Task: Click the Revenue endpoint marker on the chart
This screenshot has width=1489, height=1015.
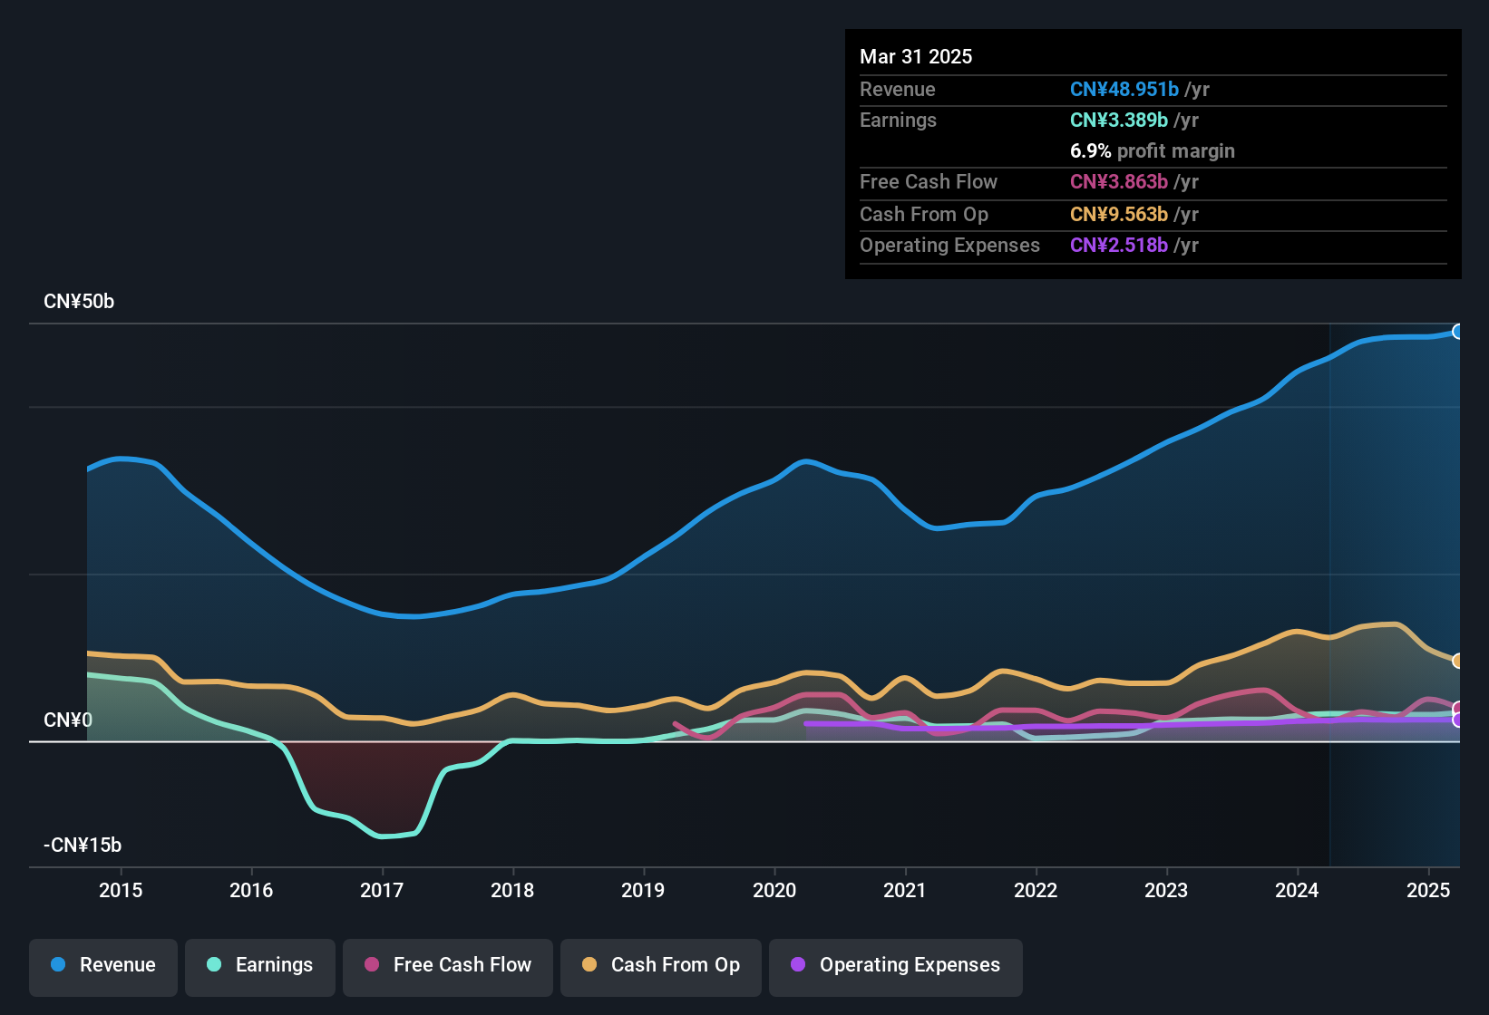Action: click(x=1458, y=332)
